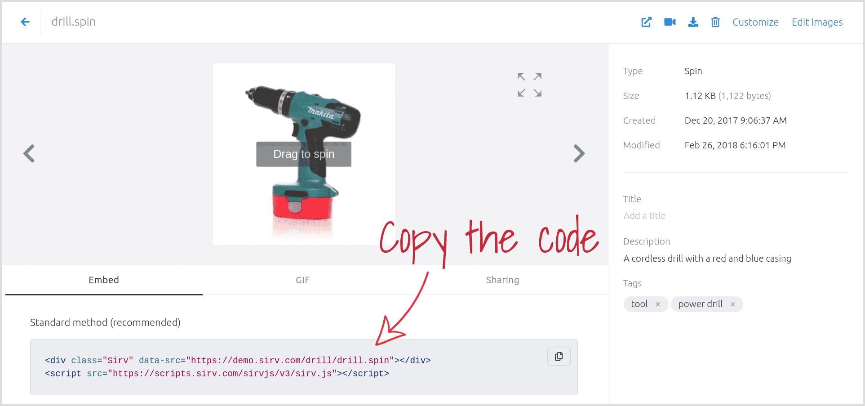
Task: Select the Embed tab
Action: 104,280
